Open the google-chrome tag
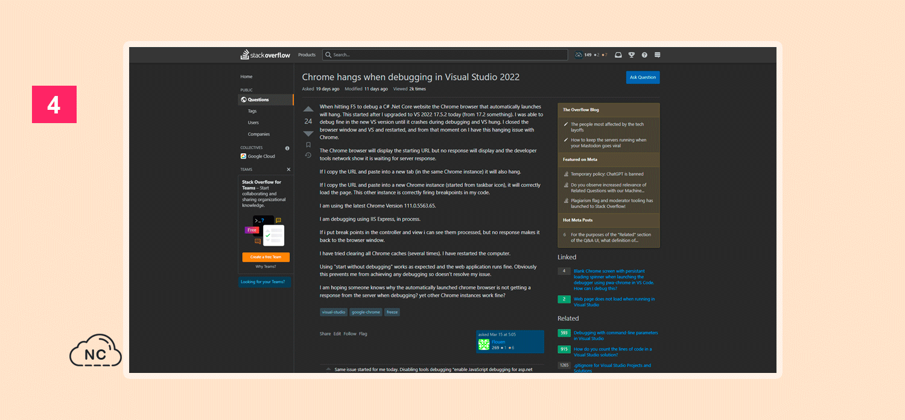This screenshot has width=905, height=420. (x=366, y=312)
